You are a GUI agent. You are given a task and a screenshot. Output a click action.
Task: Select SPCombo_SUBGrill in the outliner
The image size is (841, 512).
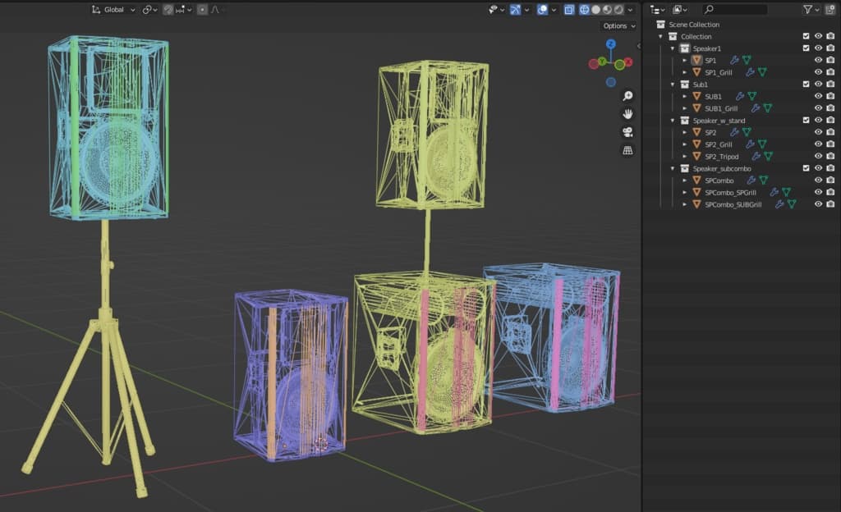coord(733,204)
